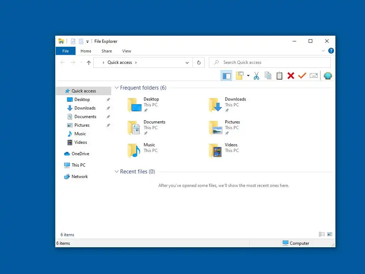The width and height of the screenshot is (365, 274).
Task: Select Documents in the navigation pane
Action: point(85,117)
